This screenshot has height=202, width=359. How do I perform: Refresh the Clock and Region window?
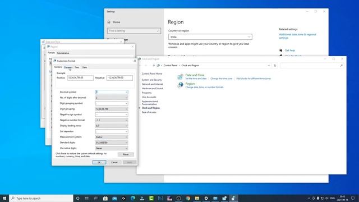(x=275, y=66)
